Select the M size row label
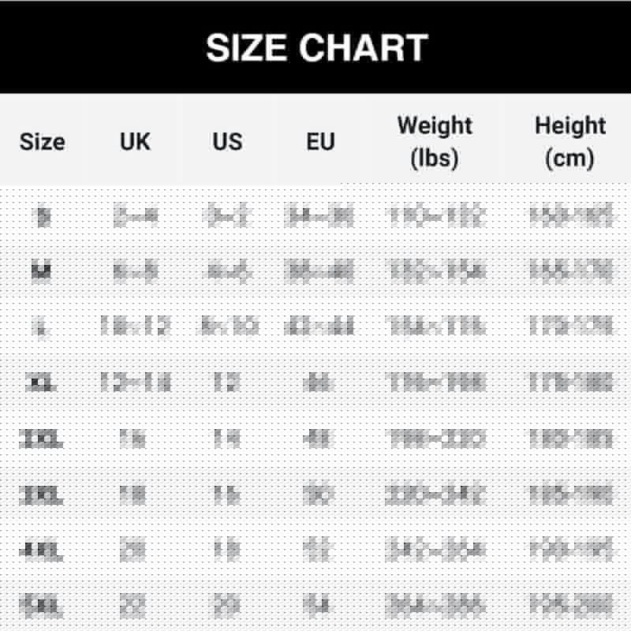 pos(42,272)
